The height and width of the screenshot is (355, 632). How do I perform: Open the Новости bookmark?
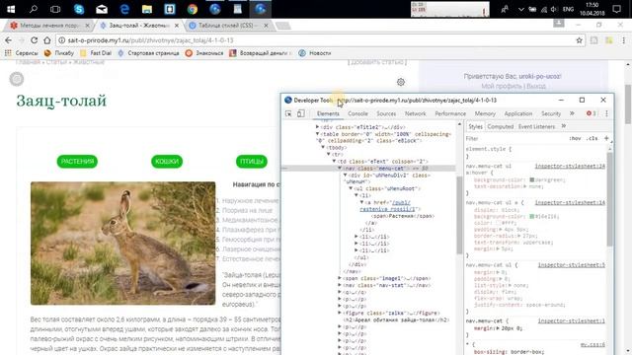pyautogui.click(x=315, y=53)
